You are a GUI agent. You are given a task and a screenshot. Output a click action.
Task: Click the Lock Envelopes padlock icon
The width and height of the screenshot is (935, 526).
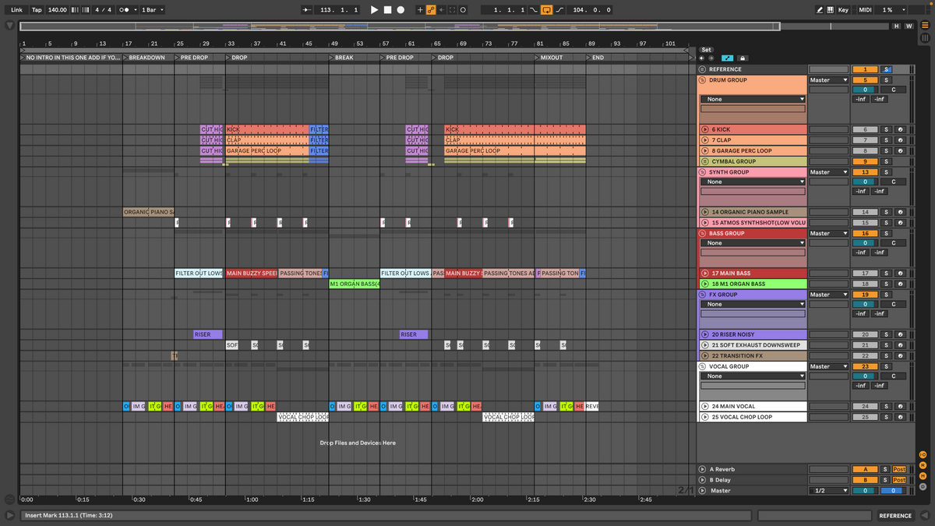pyautogui.click(x=743, y=58)
